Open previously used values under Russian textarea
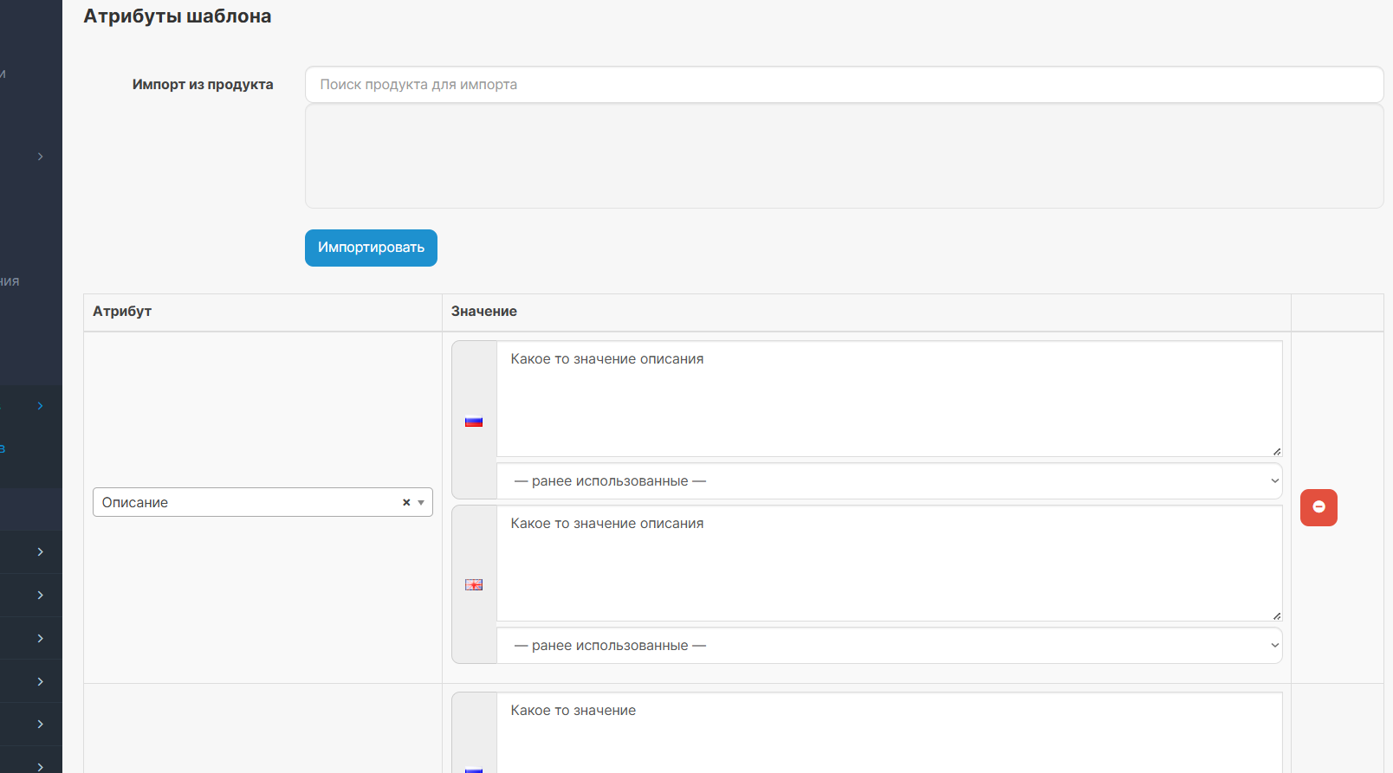1393x773 pixels. click(x=889, y=481)
